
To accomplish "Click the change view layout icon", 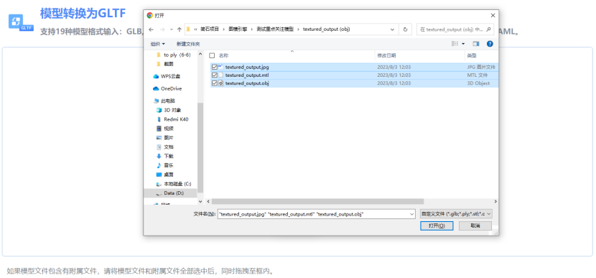I will (455, 44).
